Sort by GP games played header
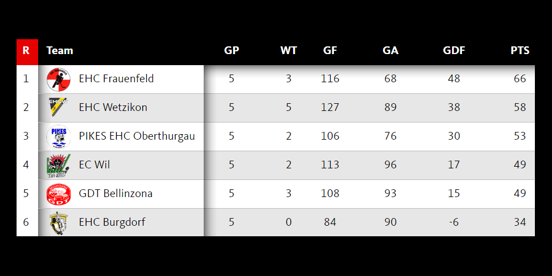The width and height of the screenshot is (552, 276). tap(231, 51)
